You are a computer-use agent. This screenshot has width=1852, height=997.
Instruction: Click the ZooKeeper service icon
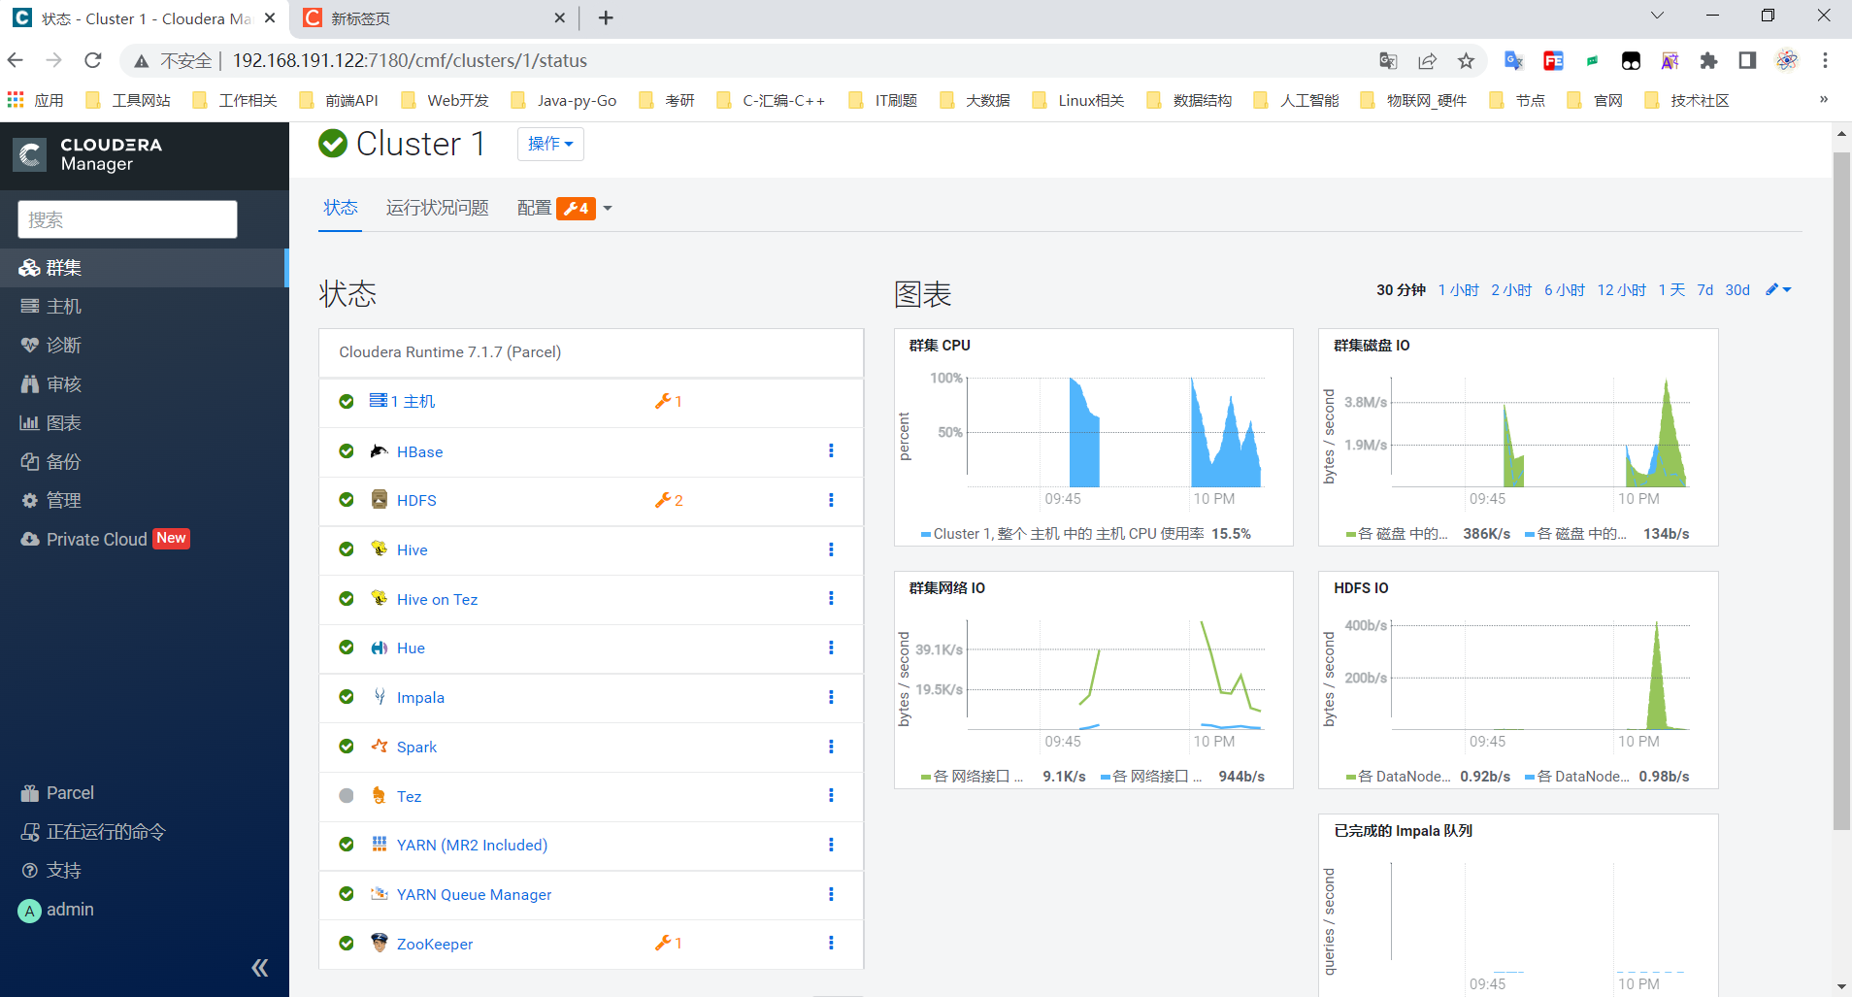(380, 943)
